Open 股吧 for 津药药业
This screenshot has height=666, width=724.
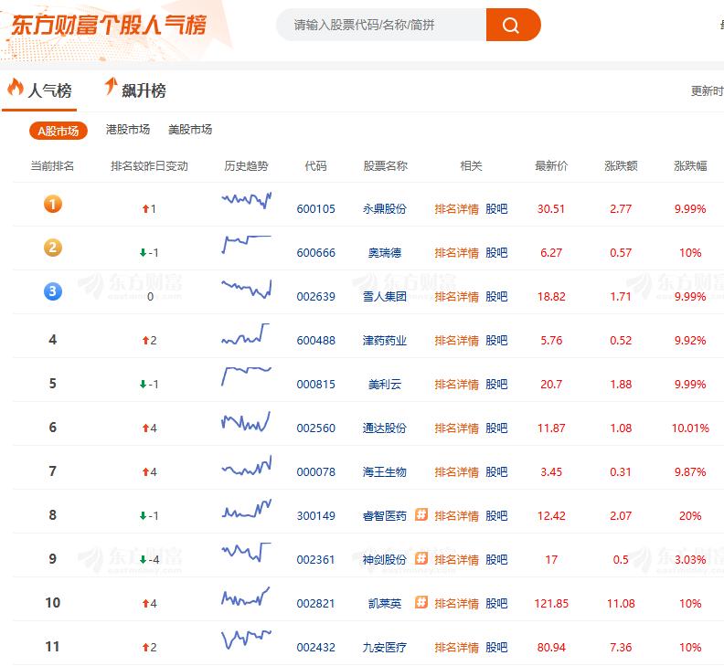(x=496, y=341)
